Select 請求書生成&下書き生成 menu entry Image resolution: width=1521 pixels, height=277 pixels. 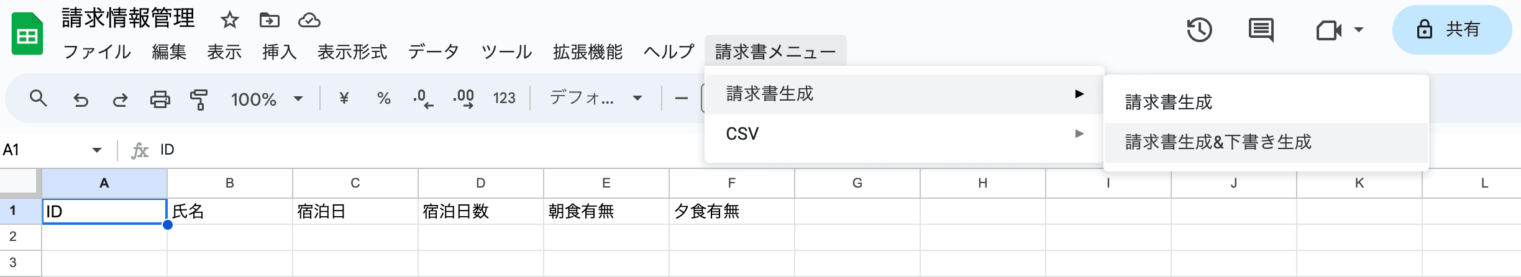pyautogui.click(x=1218, y=142)
